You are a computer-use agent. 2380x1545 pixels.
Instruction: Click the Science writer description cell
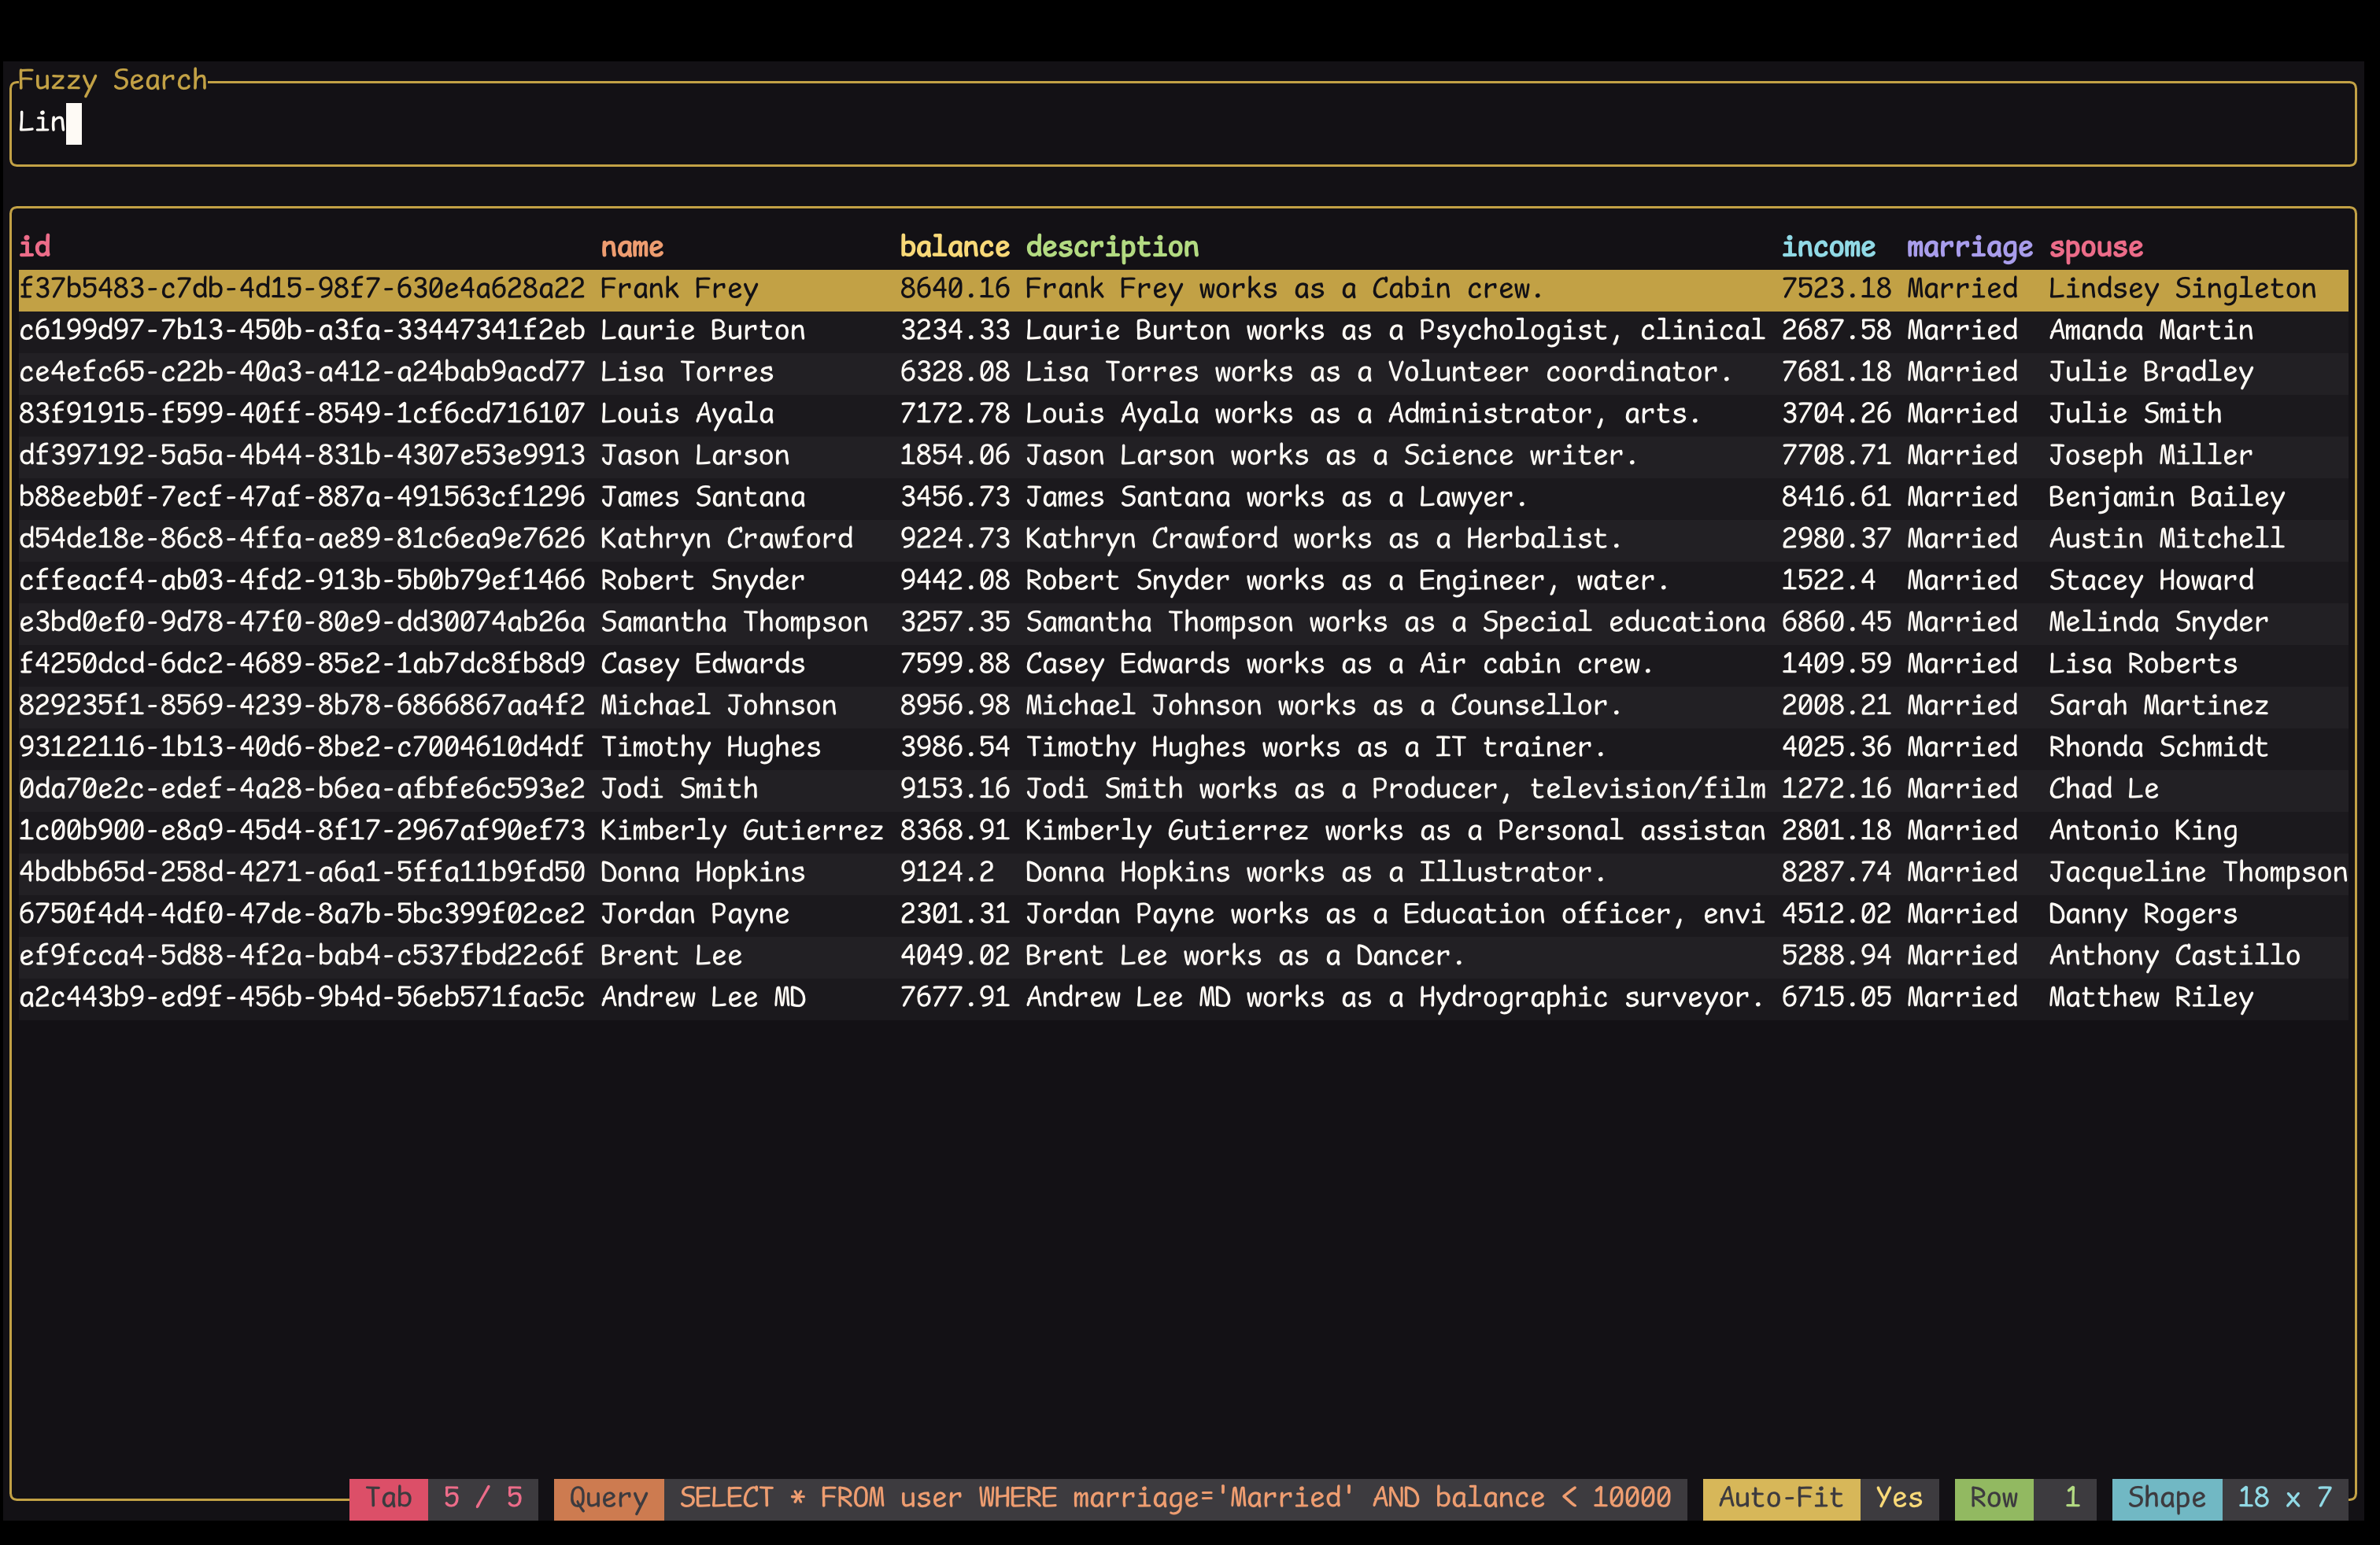[x=1332, y=455]
